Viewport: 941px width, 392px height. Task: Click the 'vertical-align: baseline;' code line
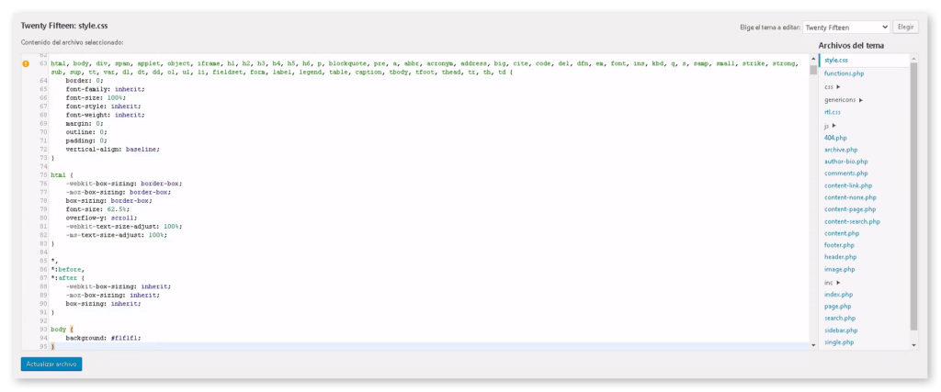click(113, 149)
